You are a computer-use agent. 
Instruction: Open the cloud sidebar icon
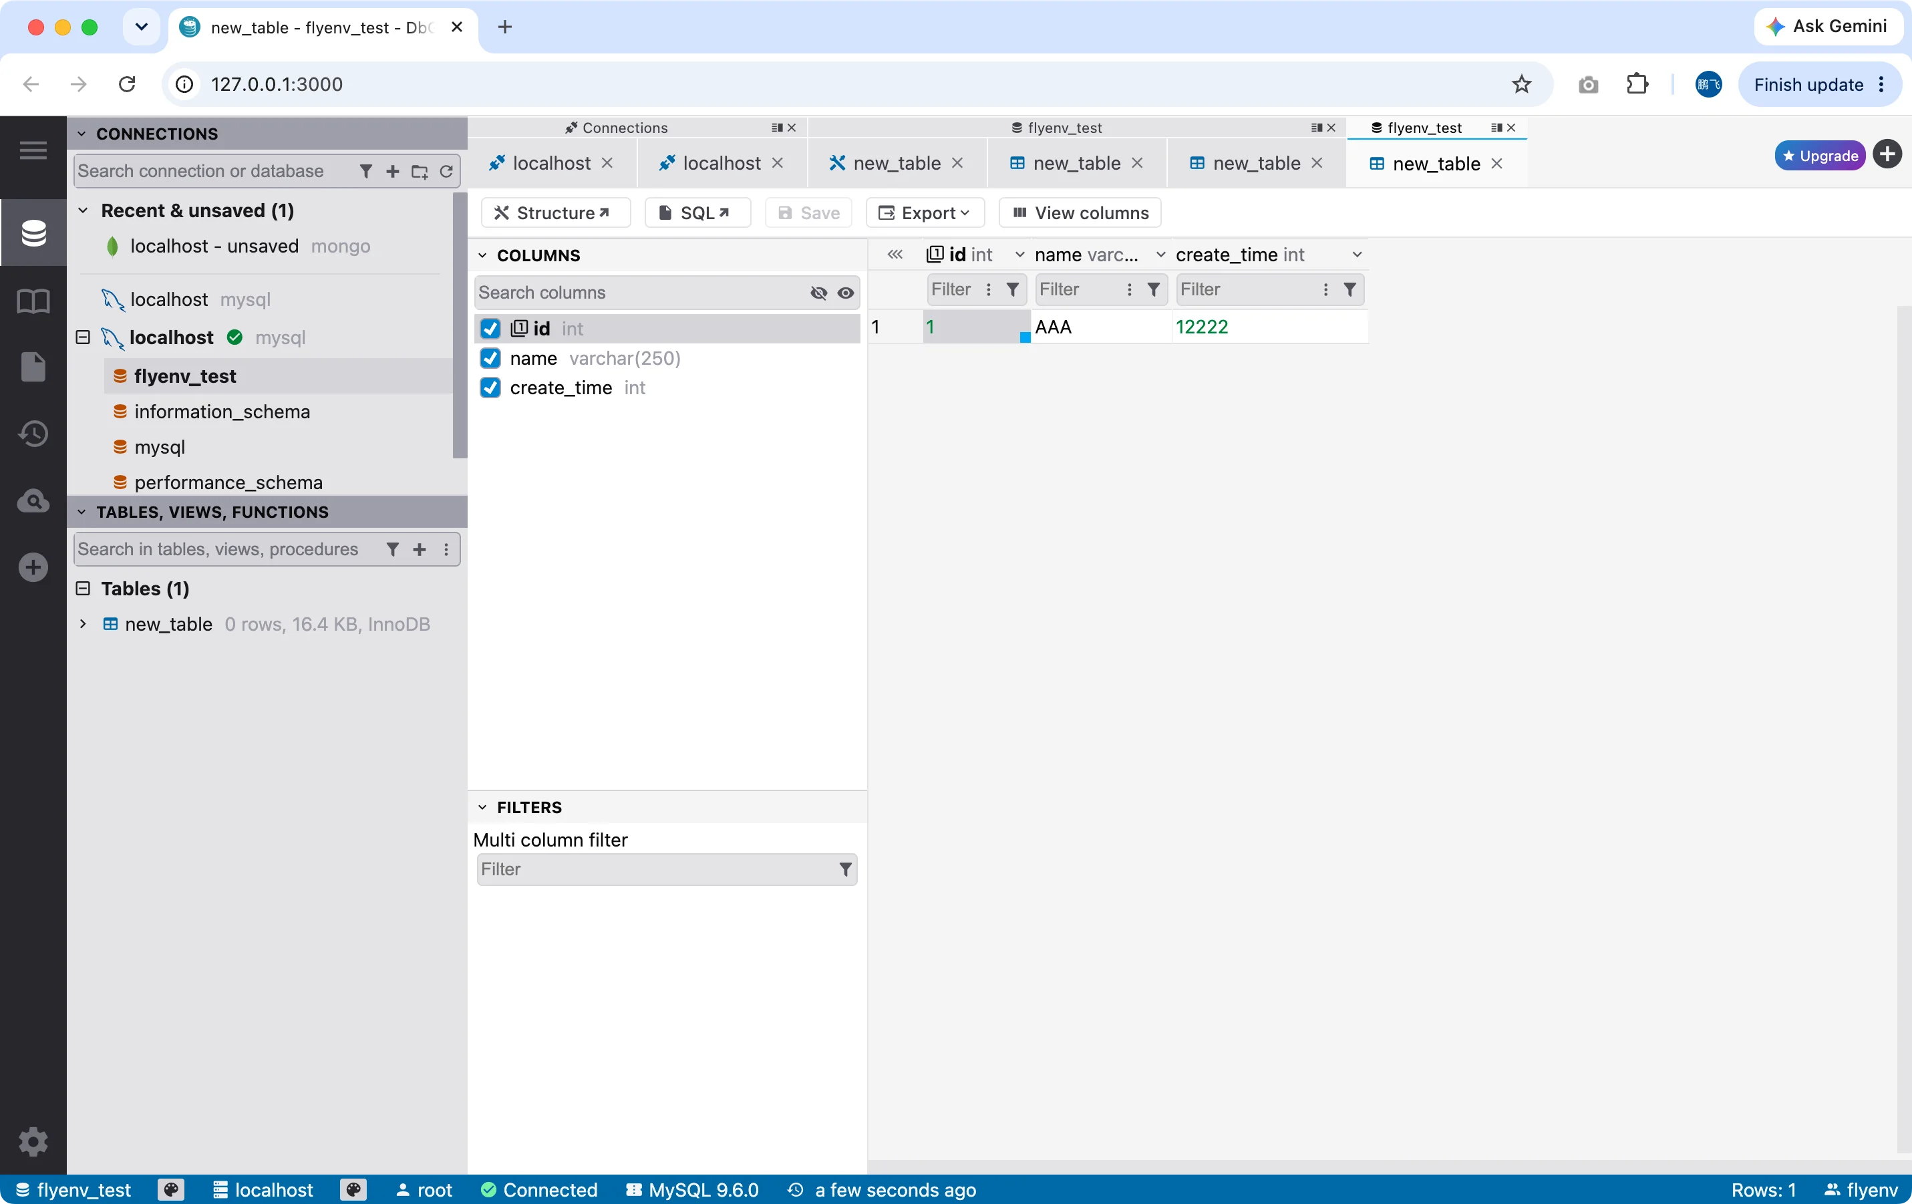(33, 501)
